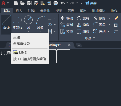Open the 协作 ribbon tab
The width and height of the screenshot is (121, 106).
(114, 11)
